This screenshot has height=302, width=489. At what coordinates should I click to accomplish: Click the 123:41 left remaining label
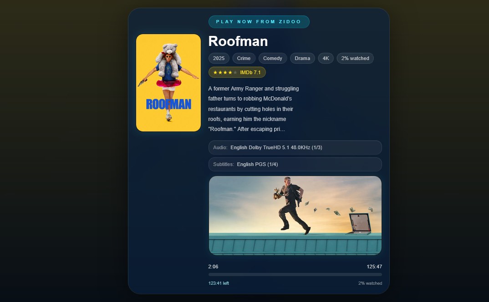coord(219,283)
